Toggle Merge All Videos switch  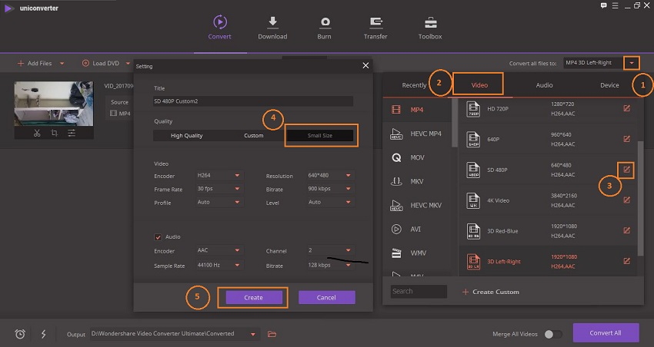[553, 334]
